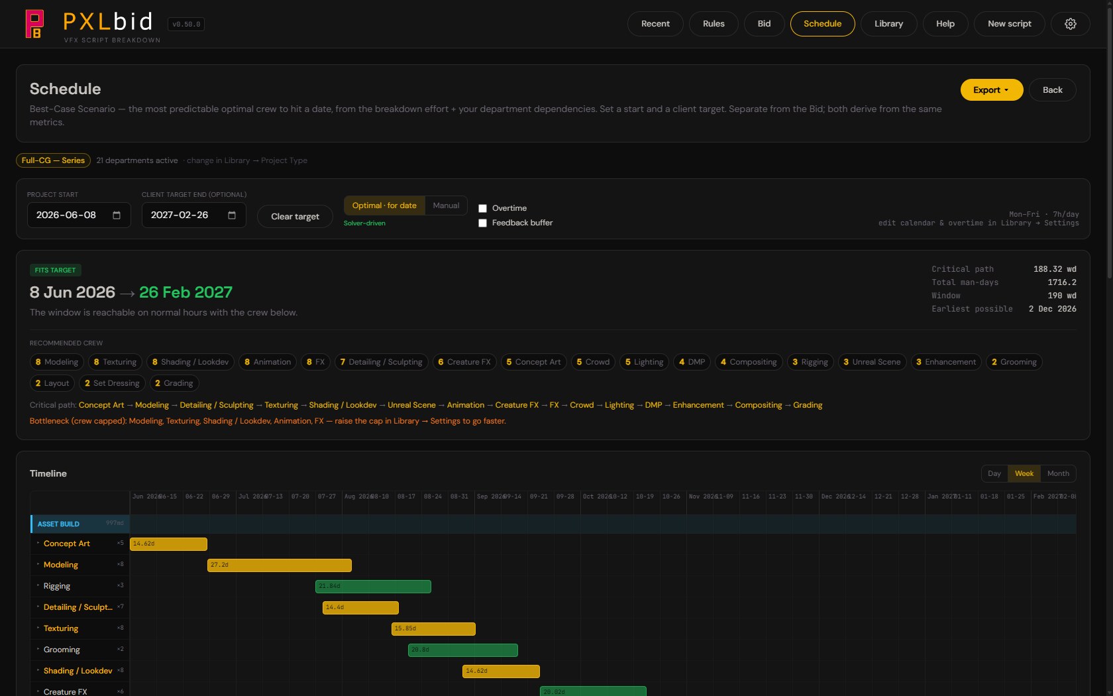This screenshot has height=696, width=1113.
Task: Open the Help tab
Action: (x=945, y=24)
